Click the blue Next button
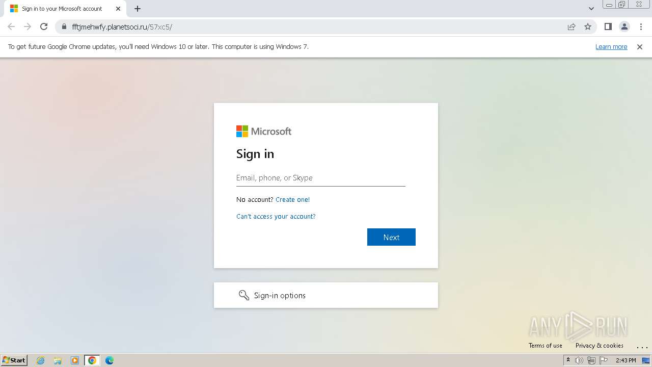 [x=391, y=237]
